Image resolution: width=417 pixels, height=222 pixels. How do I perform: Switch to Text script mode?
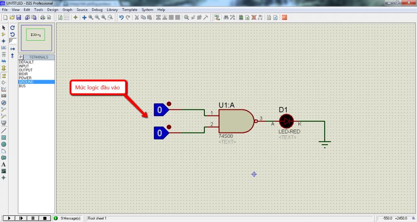pyautogui.click(x=4, y=54)
